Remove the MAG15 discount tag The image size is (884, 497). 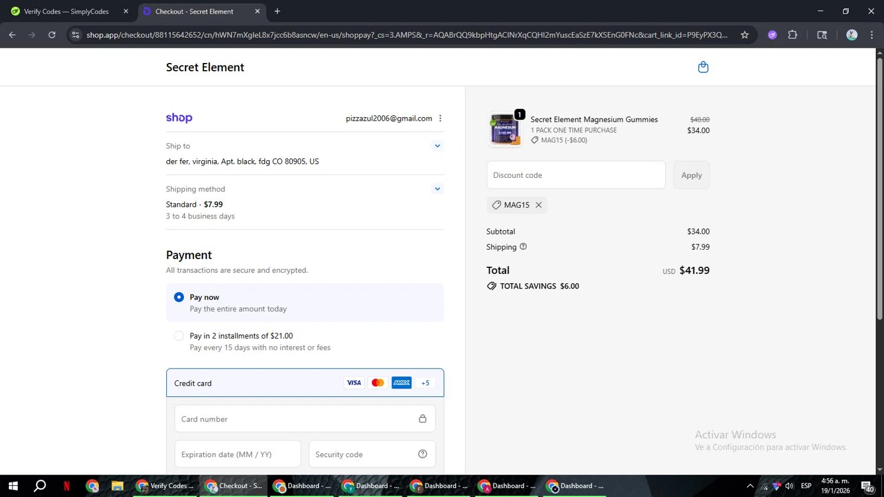539,205
